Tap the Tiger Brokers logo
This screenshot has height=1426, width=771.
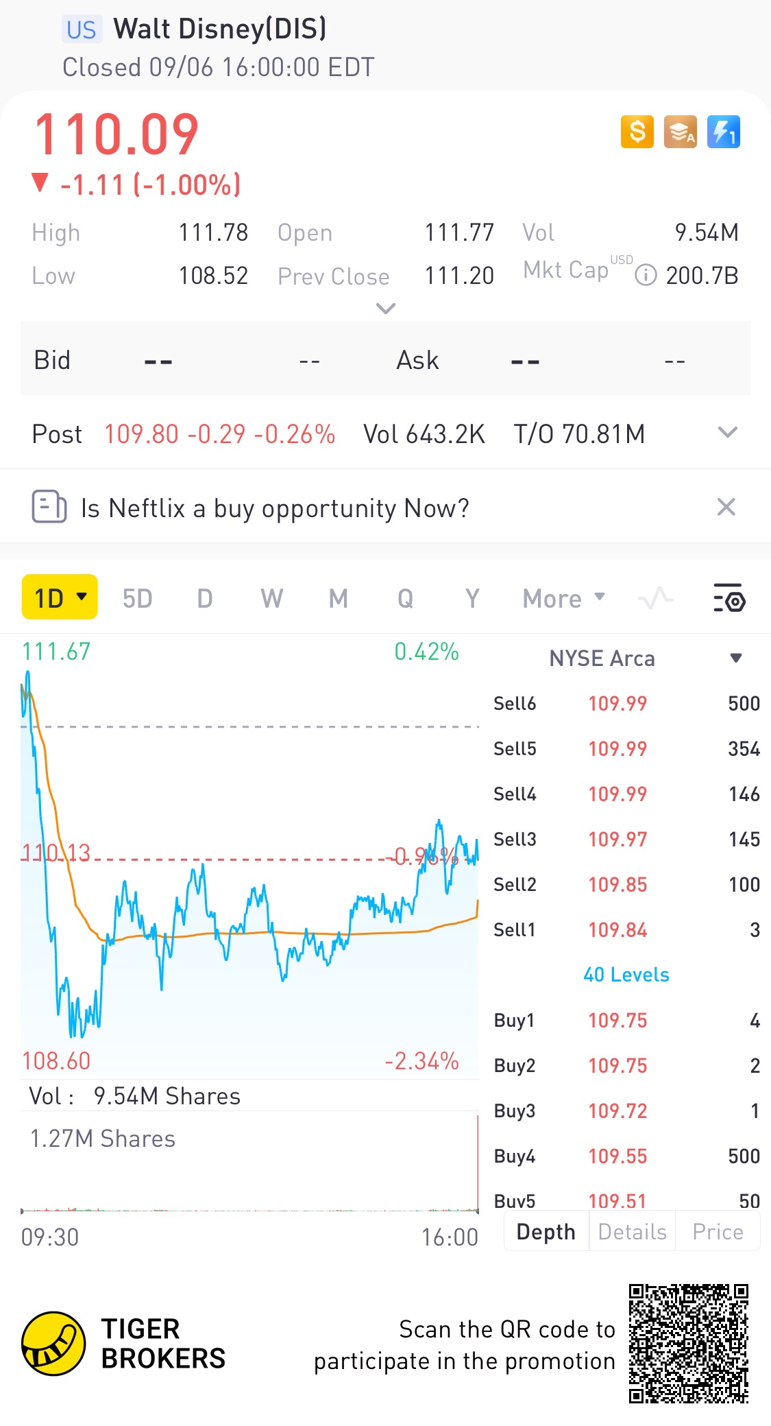click(53, 1344)
